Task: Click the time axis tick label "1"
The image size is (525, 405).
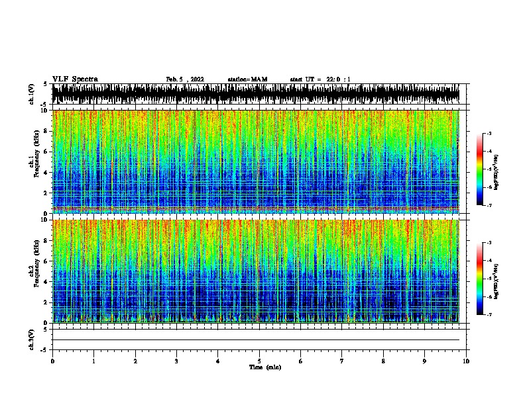Action: coord(93,361)
